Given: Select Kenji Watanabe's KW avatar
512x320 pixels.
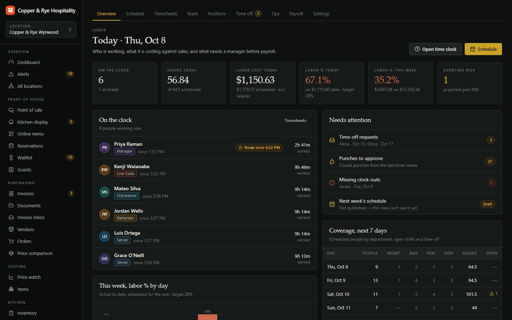Looking at the screenshot, I should 105,170.
